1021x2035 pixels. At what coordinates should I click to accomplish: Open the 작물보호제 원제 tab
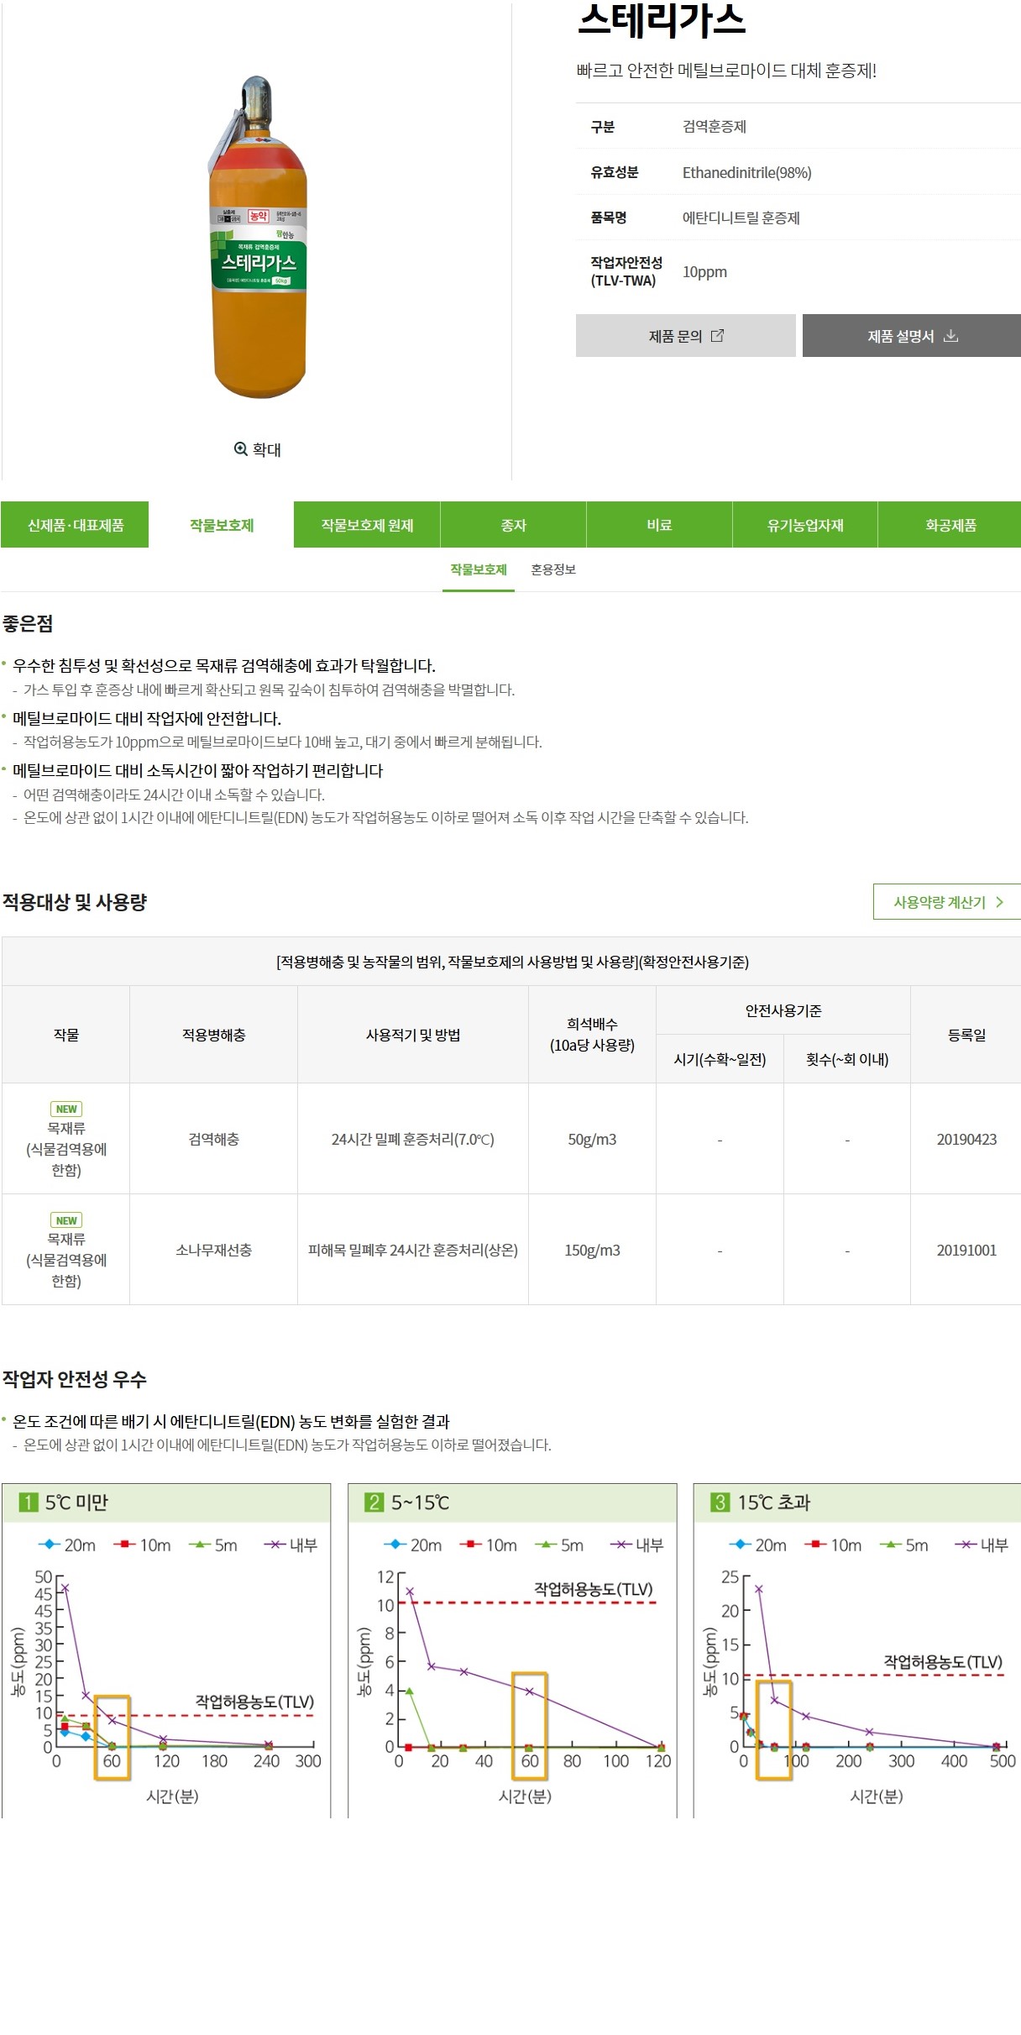(367, 525)
